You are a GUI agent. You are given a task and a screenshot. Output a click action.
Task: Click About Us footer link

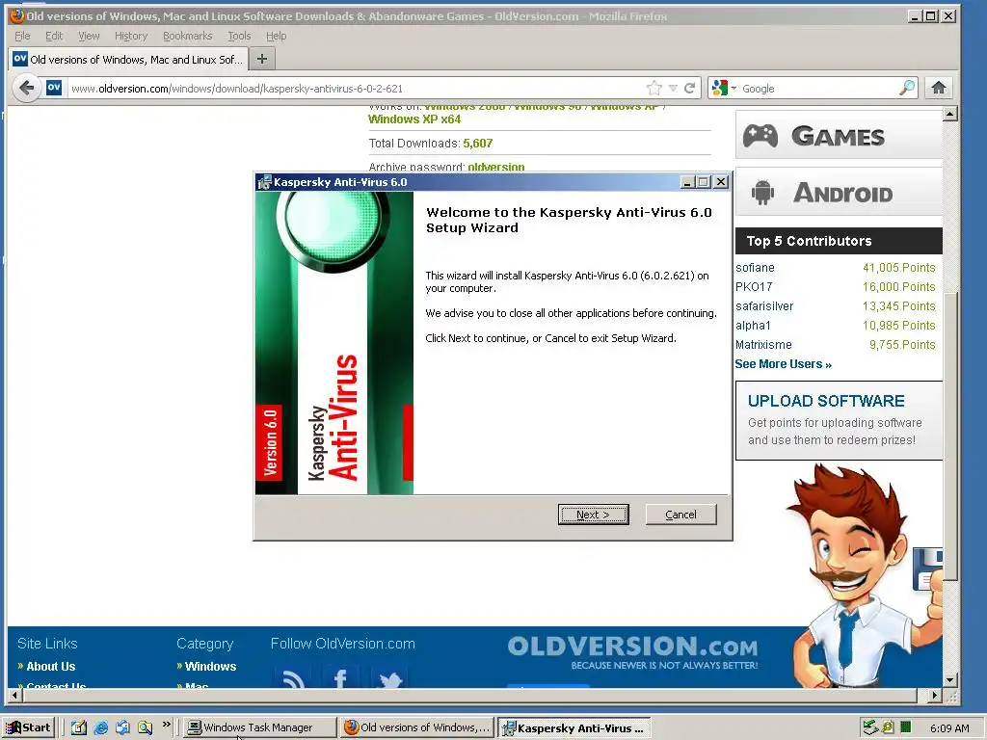click(x=50, y=666)
